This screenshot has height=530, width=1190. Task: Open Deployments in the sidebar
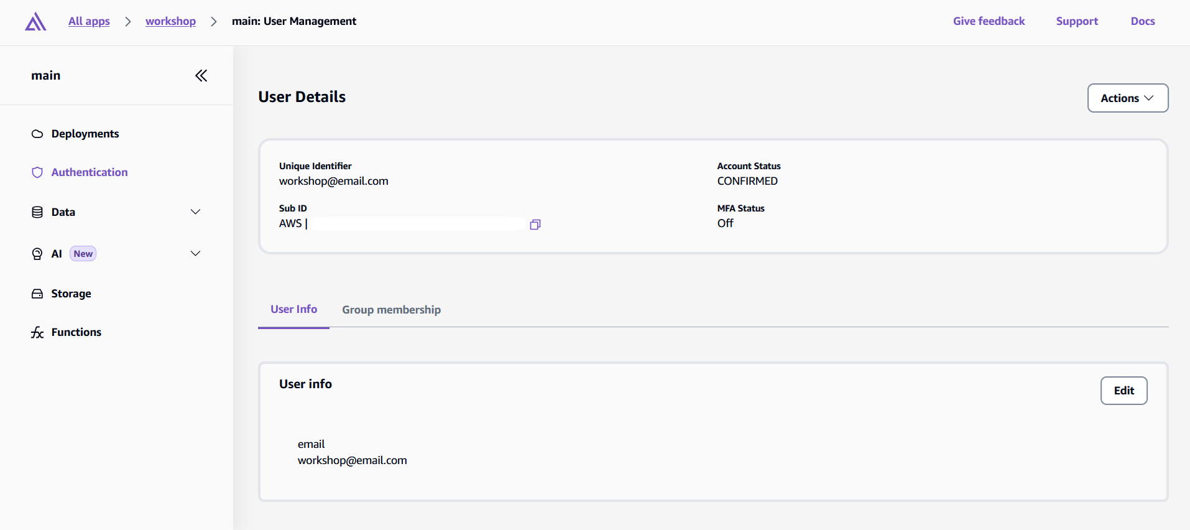click(85, 134)
